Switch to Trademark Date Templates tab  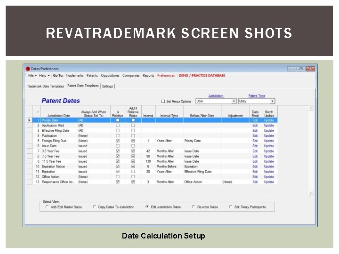(x=45, y=86)
